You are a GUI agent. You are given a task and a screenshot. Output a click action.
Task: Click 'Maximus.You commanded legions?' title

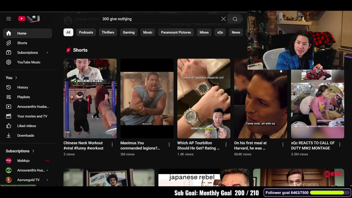click(x=140, y=145)
